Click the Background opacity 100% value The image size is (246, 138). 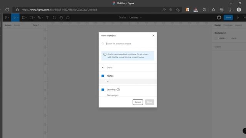[233, 38]
